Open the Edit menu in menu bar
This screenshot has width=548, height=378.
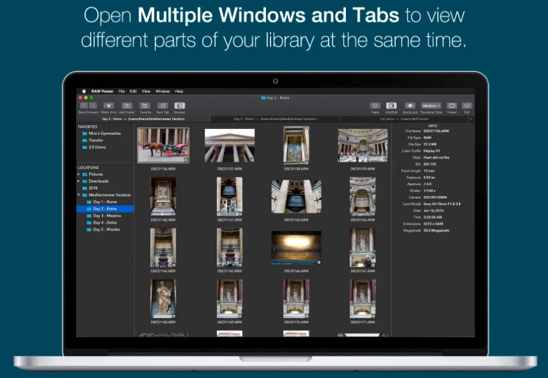coord(133,91)
